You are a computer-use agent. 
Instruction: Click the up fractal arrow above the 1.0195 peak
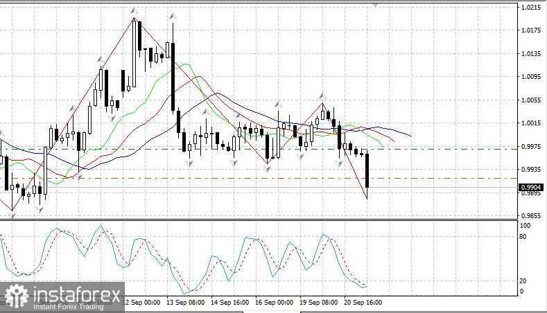click(x=134, y=12)
